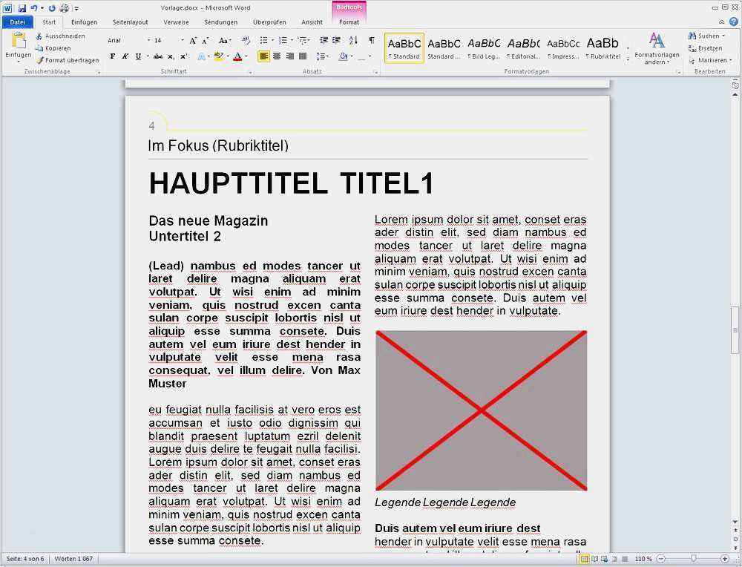Click the Ausschneiden scissors icon
742x567 pixels.
click(x=39, y=36)
